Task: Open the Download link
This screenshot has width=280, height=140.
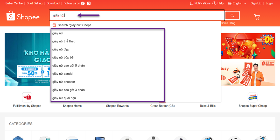Action: click(x=53, y=3)
